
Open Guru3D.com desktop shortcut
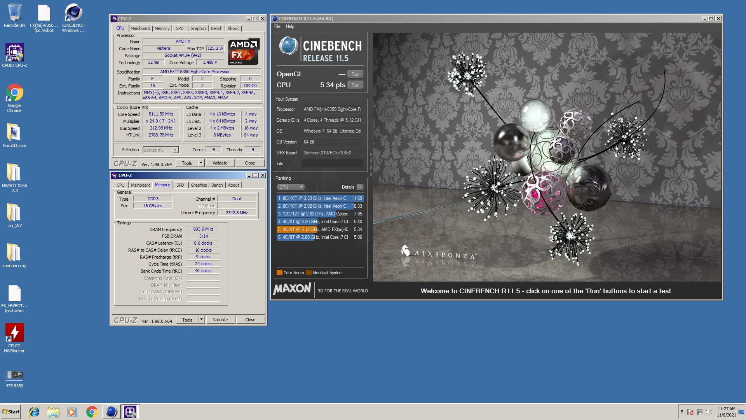tap(14, 135)
